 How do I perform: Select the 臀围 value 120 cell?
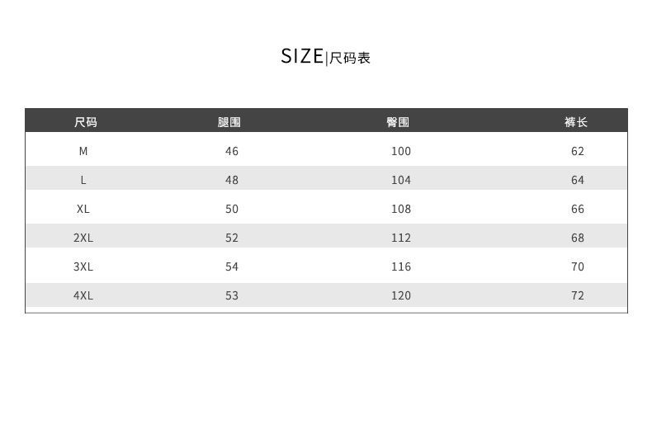401,295
